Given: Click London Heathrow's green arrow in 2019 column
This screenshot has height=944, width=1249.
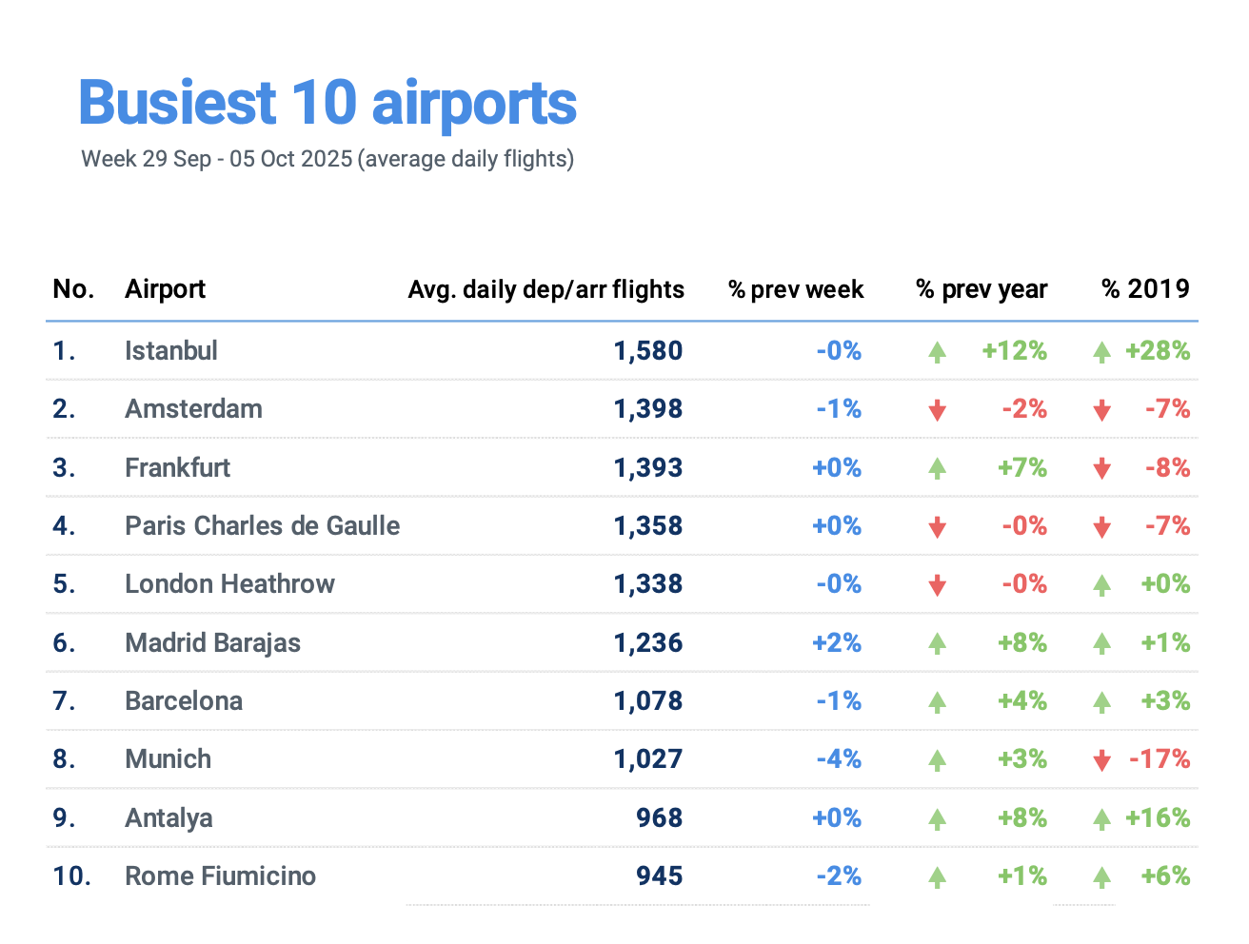Looking at the screenshot, I should 1101,585.
